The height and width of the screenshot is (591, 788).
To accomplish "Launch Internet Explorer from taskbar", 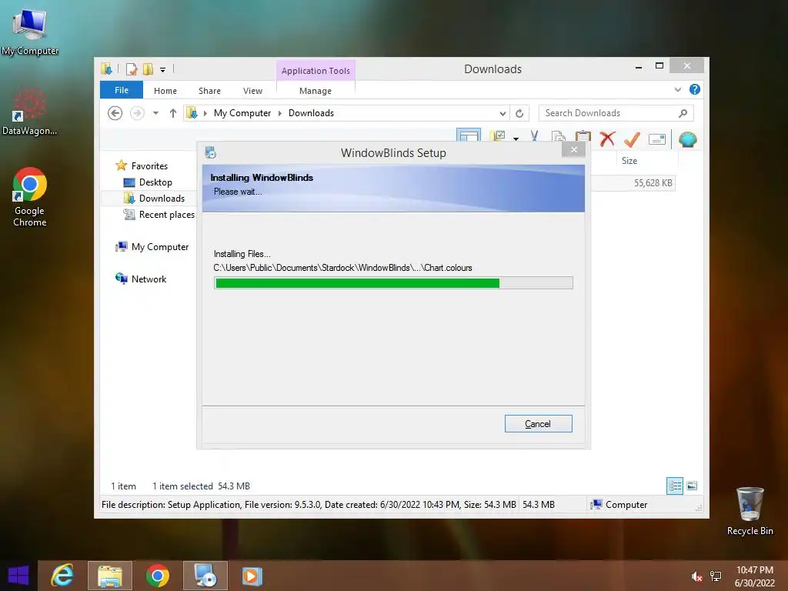I will pyautogui.click(x=62, y=576).
